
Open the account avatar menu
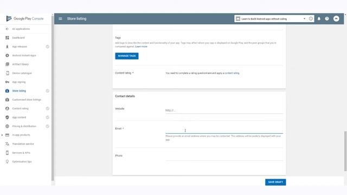336,19
